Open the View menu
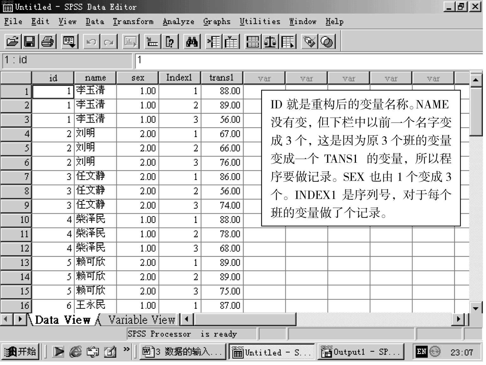Image resolution: width=486 pixels, height=365 pixels. click(67, 22)
